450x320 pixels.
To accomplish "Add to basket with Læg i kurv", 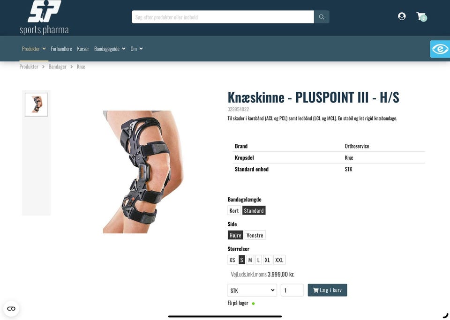I will [327, 290].
